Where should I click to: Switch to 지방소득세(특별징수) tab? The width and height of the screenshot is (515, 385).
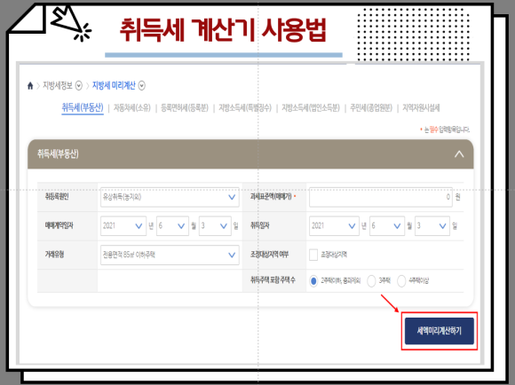tap(245, 107)
